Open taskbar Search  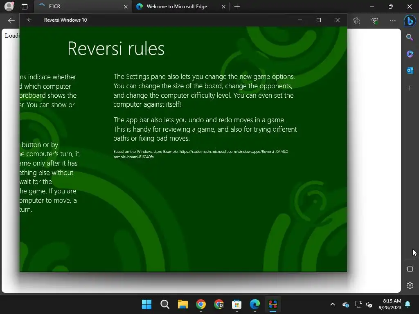[x=164, y=304]
